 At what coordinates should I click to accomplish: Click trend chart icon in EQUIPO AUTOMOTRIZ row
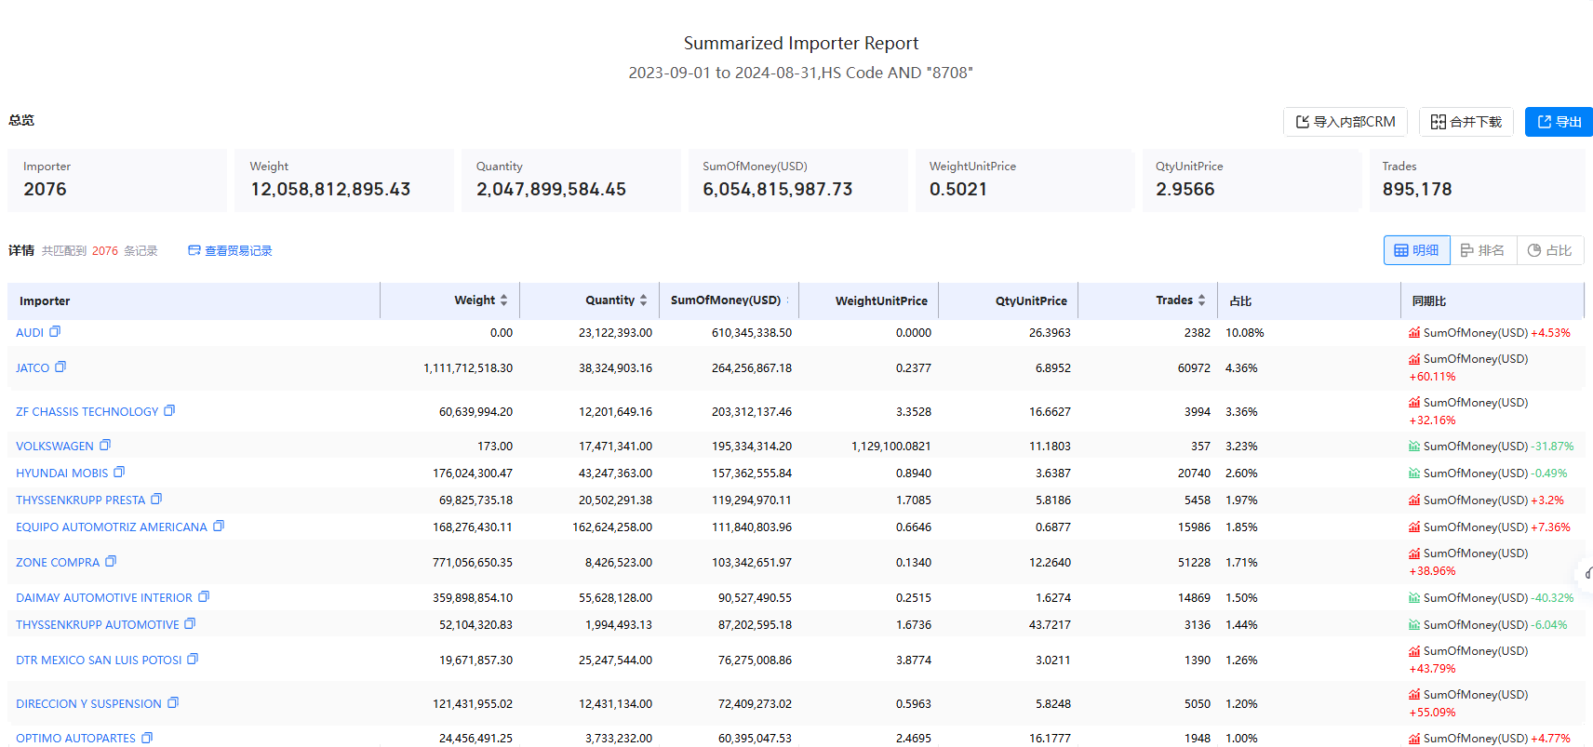1414,527
